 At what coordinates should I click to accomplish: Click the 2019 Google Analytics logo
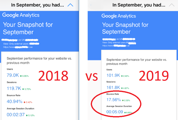tap(120, 16)
